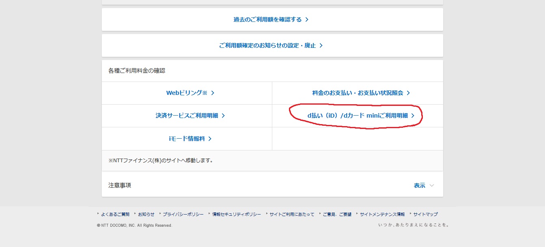Open ご利用額確定のお知らせの設定・廃止 link

(x=271, y=45)
